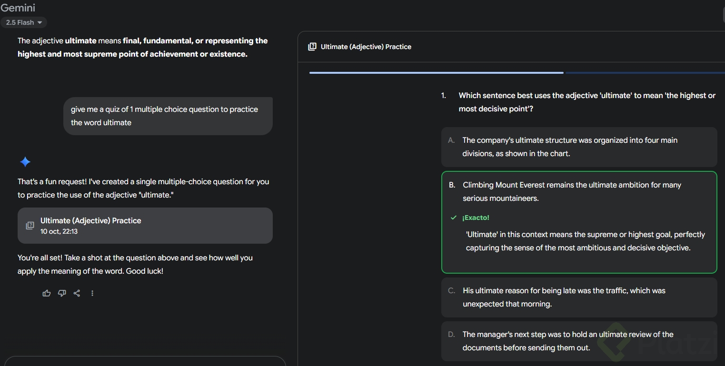Click the user message bubble about the quiz

168,116
